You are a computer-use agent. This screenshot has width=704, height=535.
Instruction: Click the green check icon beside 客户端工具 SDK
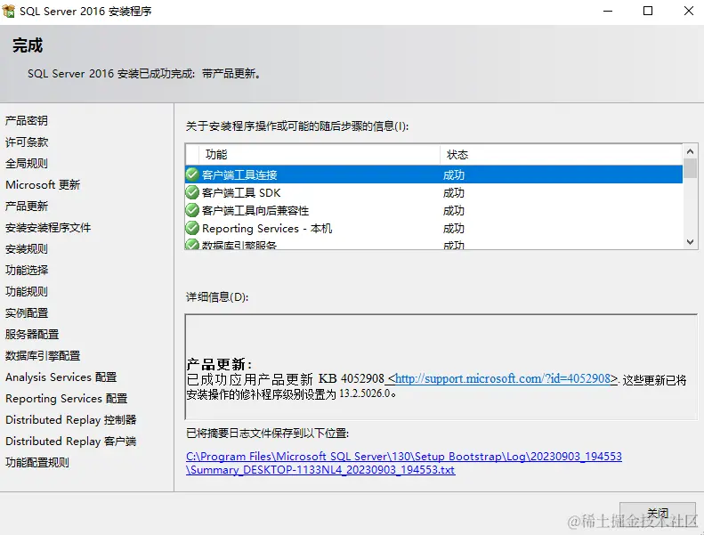point(192,192)
